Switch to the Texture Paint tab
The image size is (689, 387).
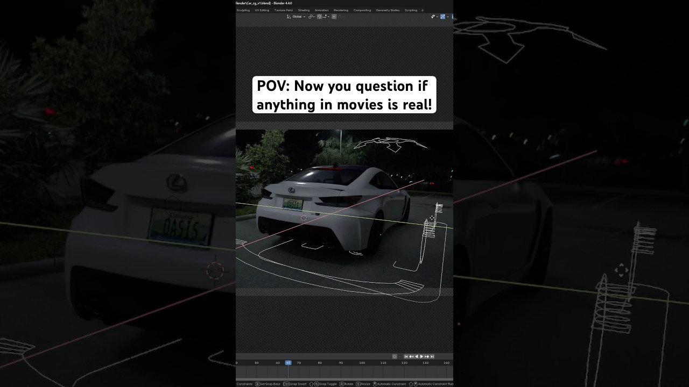pyautogui.click(x=284, y=10)
